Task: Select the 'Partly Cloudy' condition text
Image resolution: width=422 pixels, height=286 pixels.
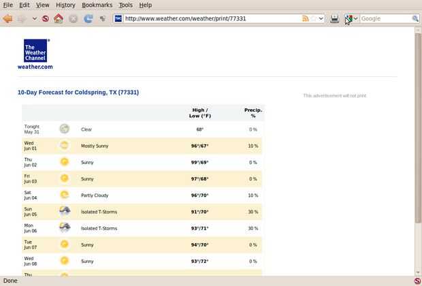Action: tap(95, 195)
